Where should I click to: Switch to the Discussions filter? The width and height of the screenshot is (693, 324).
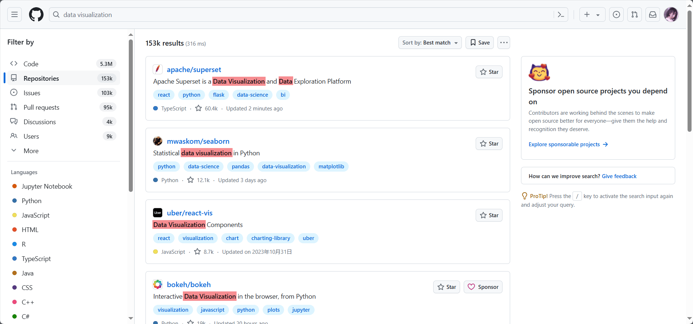pos(40,122)
